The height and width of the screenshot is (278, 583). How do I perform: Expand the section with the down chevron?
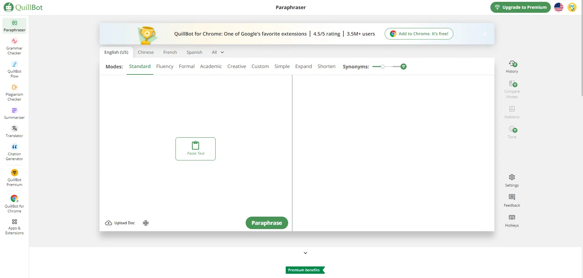coord(305,253)
